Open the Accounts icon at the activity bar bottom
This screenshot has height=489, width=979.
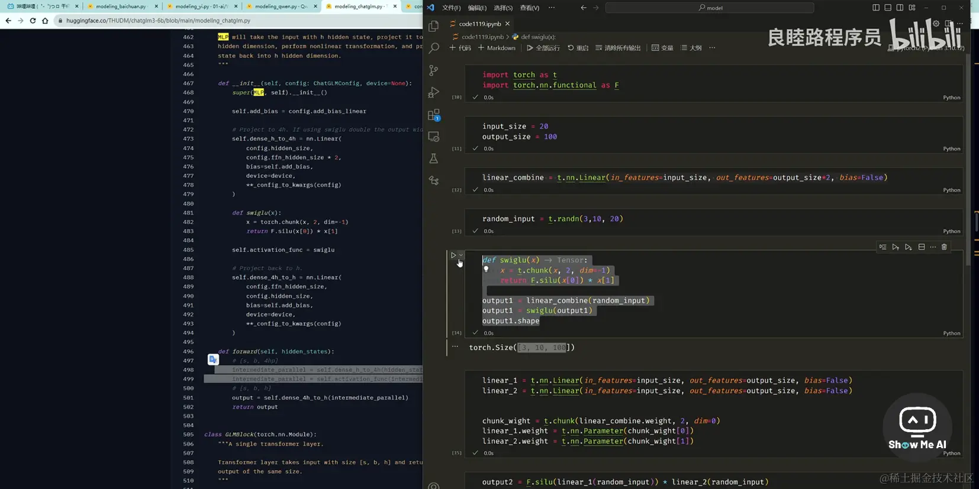[x=434, y=485]
